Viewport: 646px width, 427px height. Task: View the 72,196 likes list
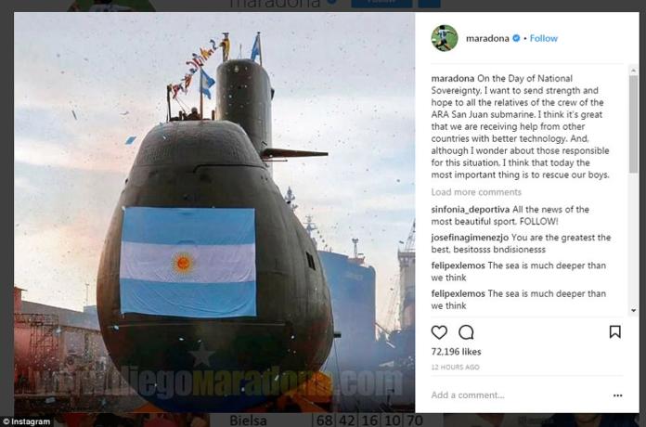[x=456, y=352]
